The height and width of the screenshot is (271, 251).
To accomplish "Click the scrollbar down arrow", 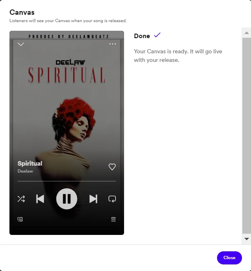I will pyautogui.click(x=246, y=239).
